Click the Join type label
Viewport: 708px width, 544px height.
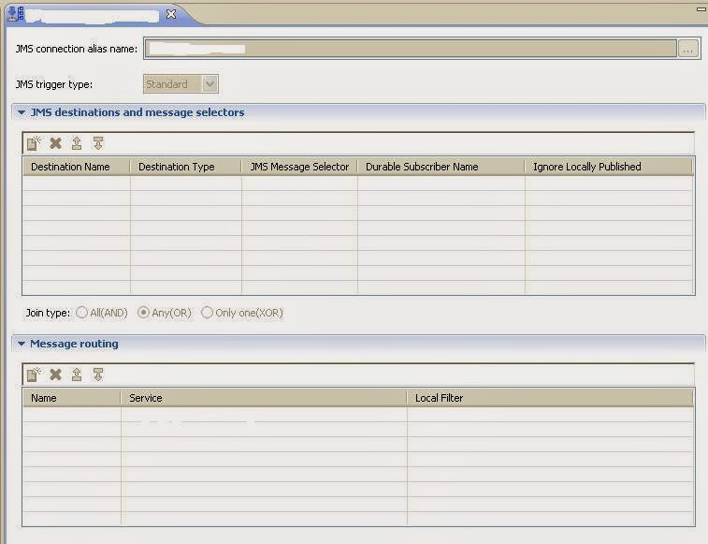pos(48,313)
